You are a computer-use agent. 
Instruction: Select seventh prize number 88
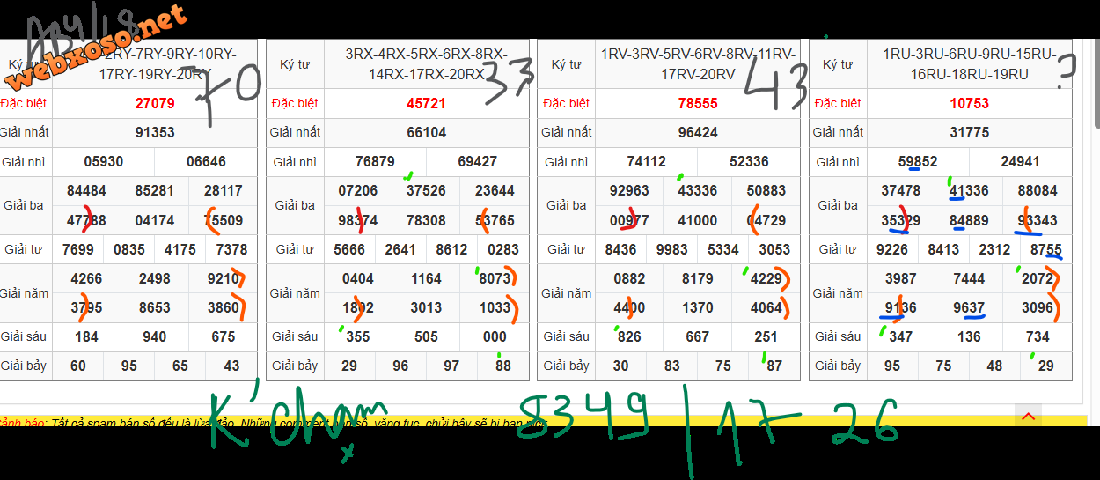click(x=502, y=366)
